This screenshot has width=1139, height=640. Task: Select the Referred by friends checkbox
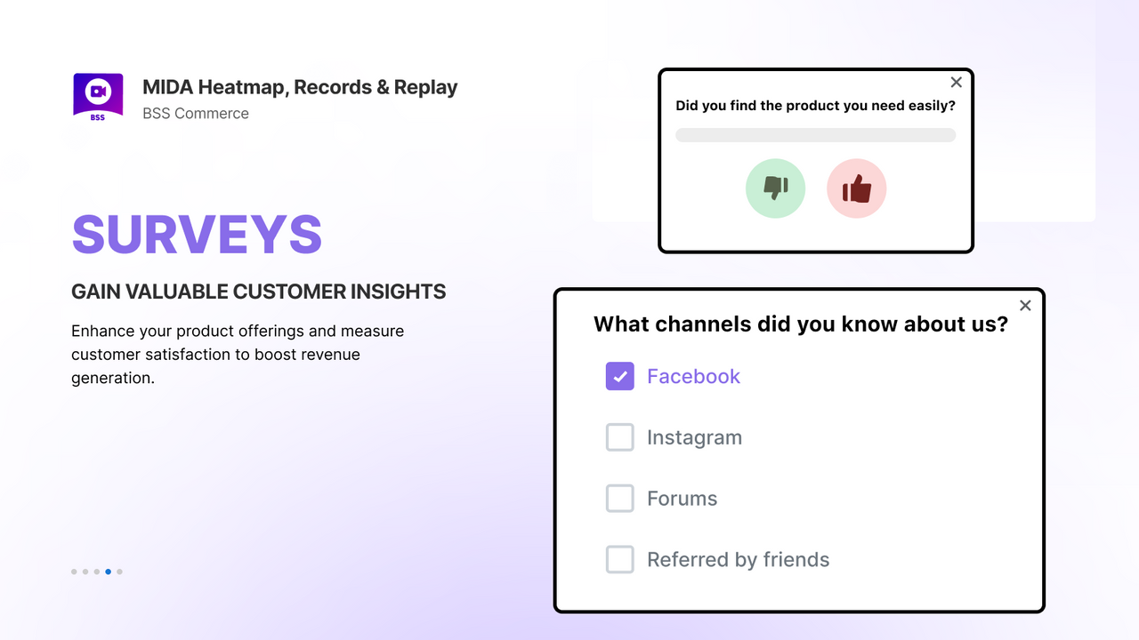click(620, 560)
